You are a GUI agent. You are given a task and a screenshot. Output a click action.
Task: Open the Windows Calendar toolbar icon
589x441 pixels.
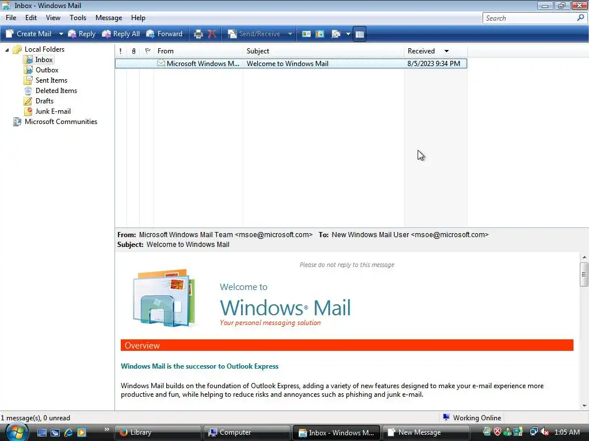(x=320, y=34)
